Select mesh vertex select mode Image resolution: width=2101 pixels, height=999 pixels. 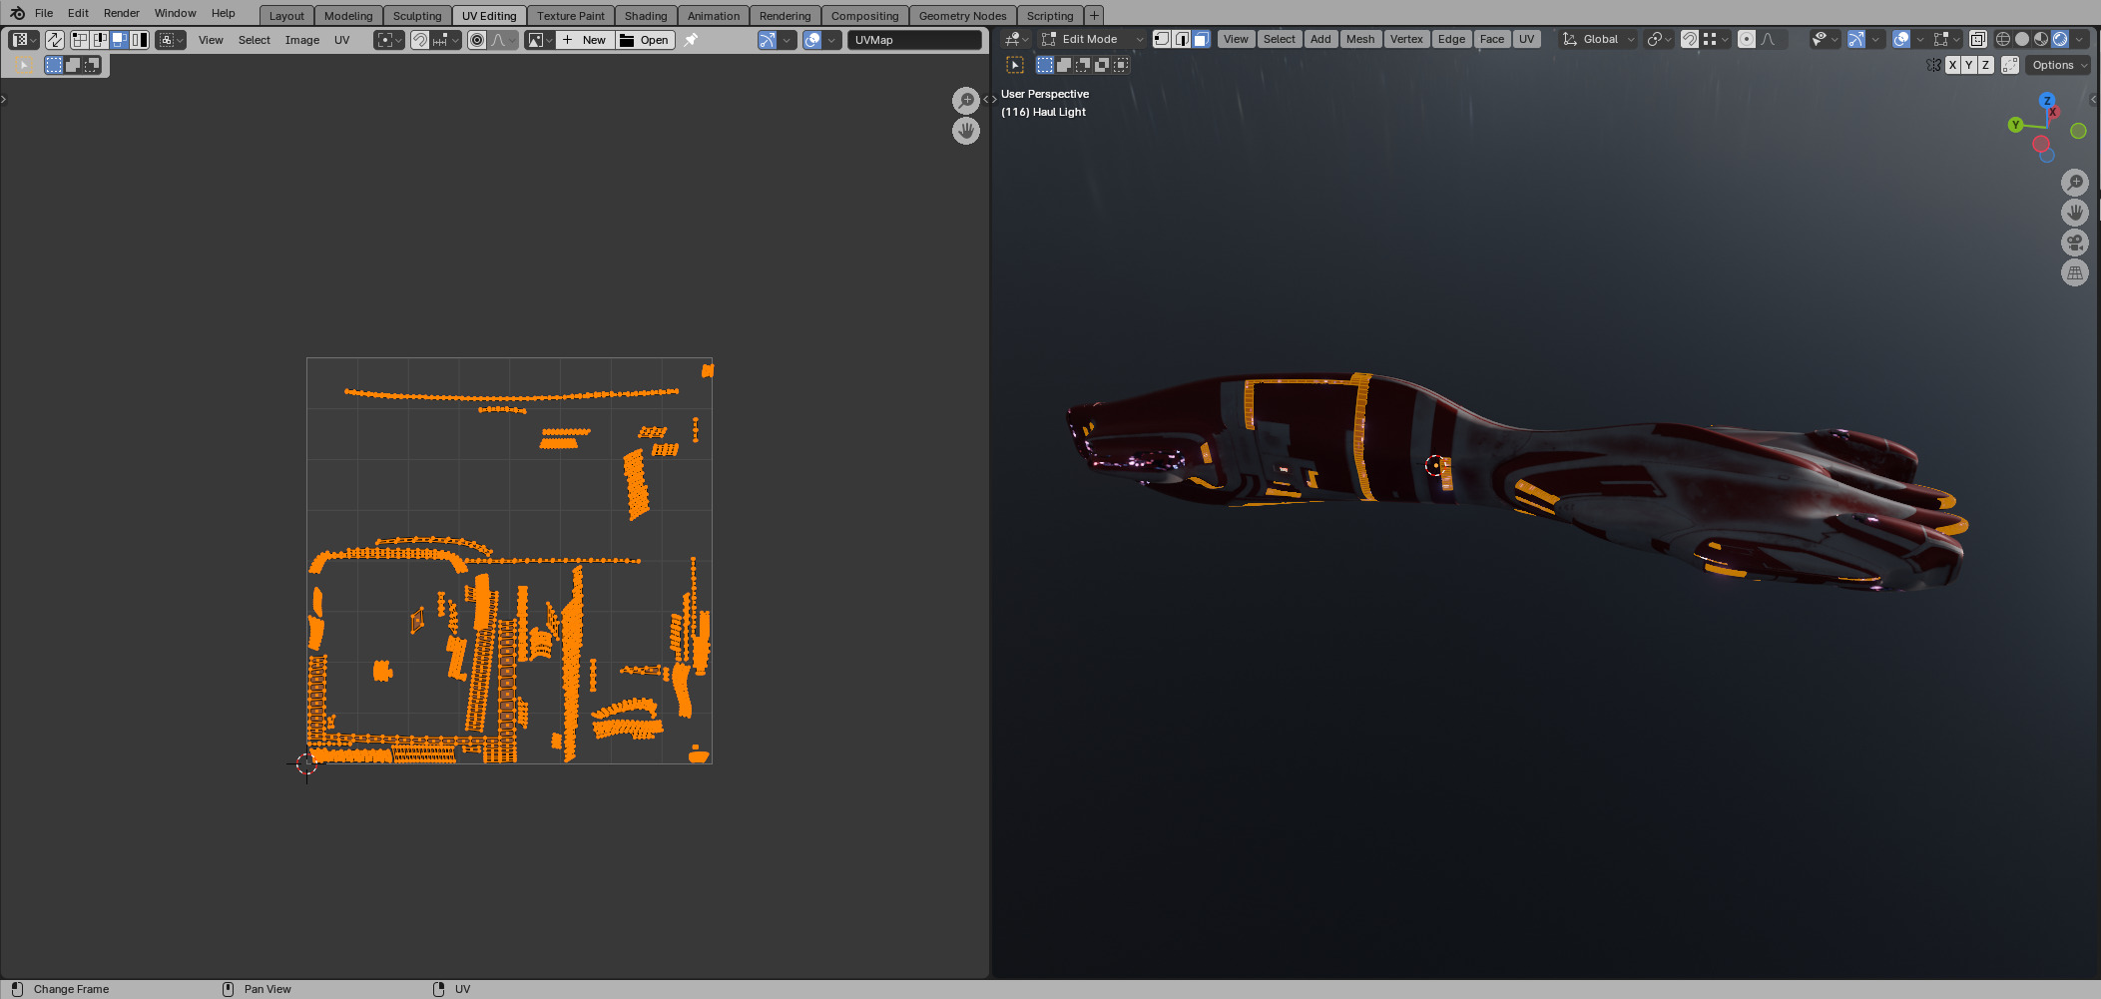tap(1162, 39)
